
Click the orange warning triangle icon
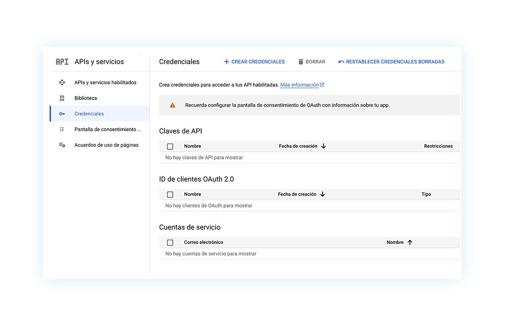(173, 105)
